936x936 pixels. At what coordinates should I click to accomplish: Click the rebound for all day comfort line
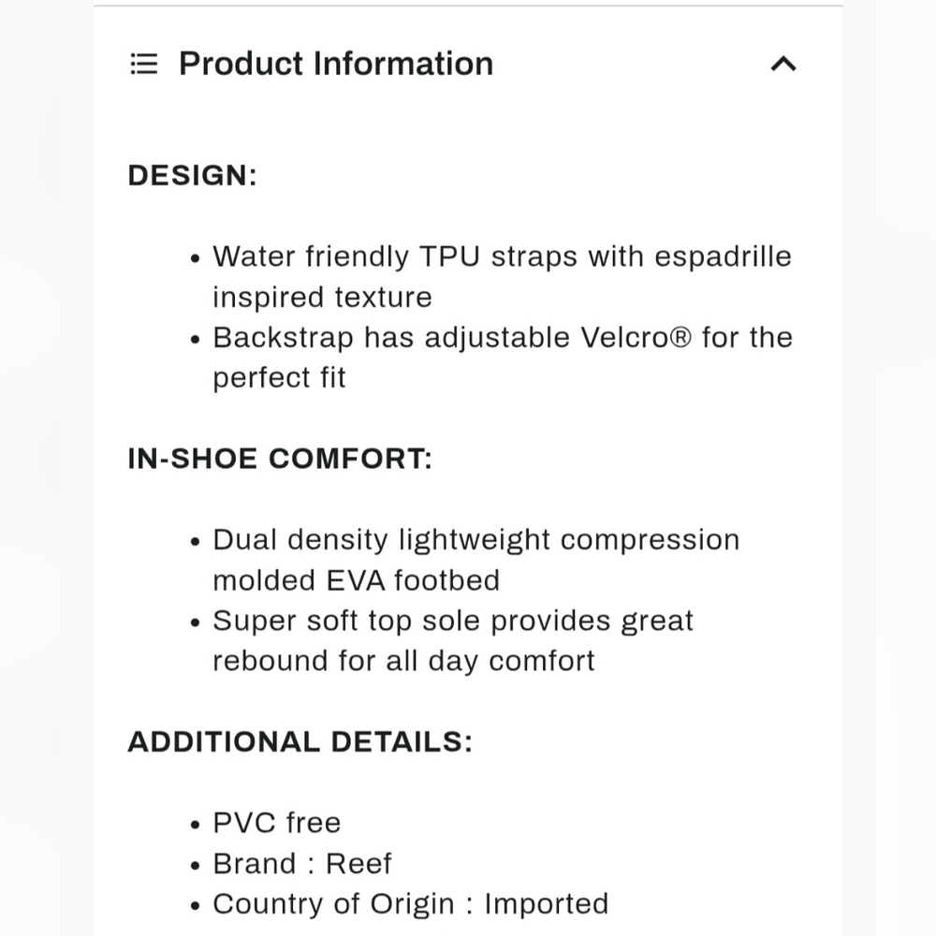pos(403,662)
